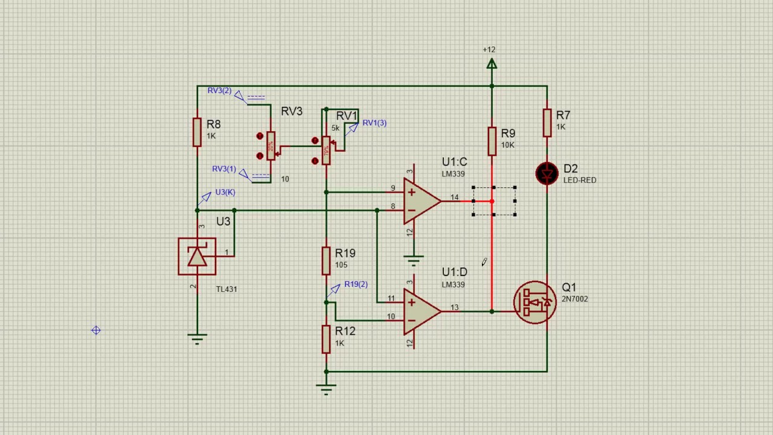Select the U3 TL431 reference symbol
Image resolution: width=773 pixels, height=435 pixels.
pyautogui.click(x=197, y=257)
